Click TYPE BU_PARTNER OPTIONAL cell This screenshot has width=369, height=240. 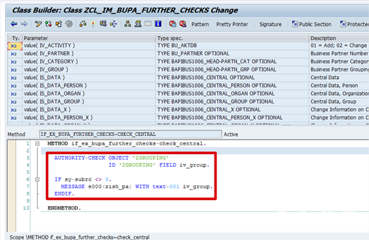pyautogui.click(x=232, y=54)
